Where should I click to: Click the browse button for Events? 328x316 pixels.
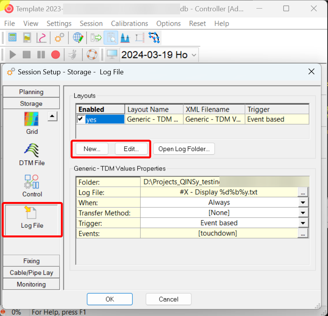coord(303,233)
